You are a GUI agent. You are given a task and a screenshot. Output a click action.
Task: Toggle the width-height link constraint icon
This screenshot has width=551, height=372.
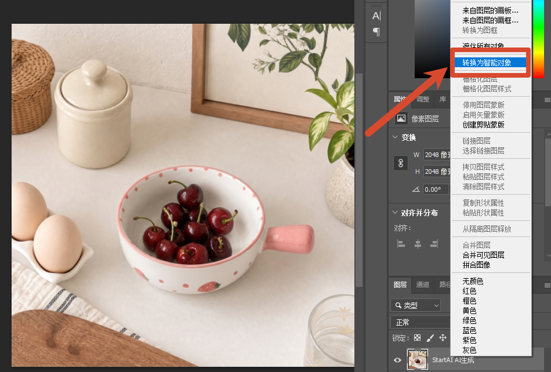(401, 163)
